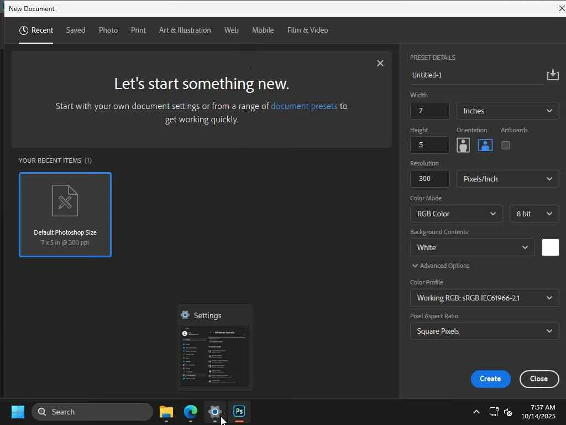Click the Resolution 300 field
Image resolution: width=566 pixels, height=425 pixels.
[430, 179]
